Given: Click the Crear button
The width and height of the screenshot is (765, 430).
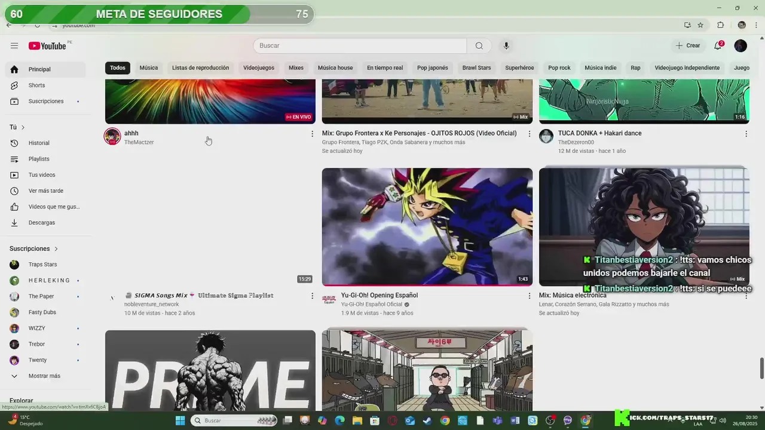Looking at the screenshot, I should coord(688,45).
